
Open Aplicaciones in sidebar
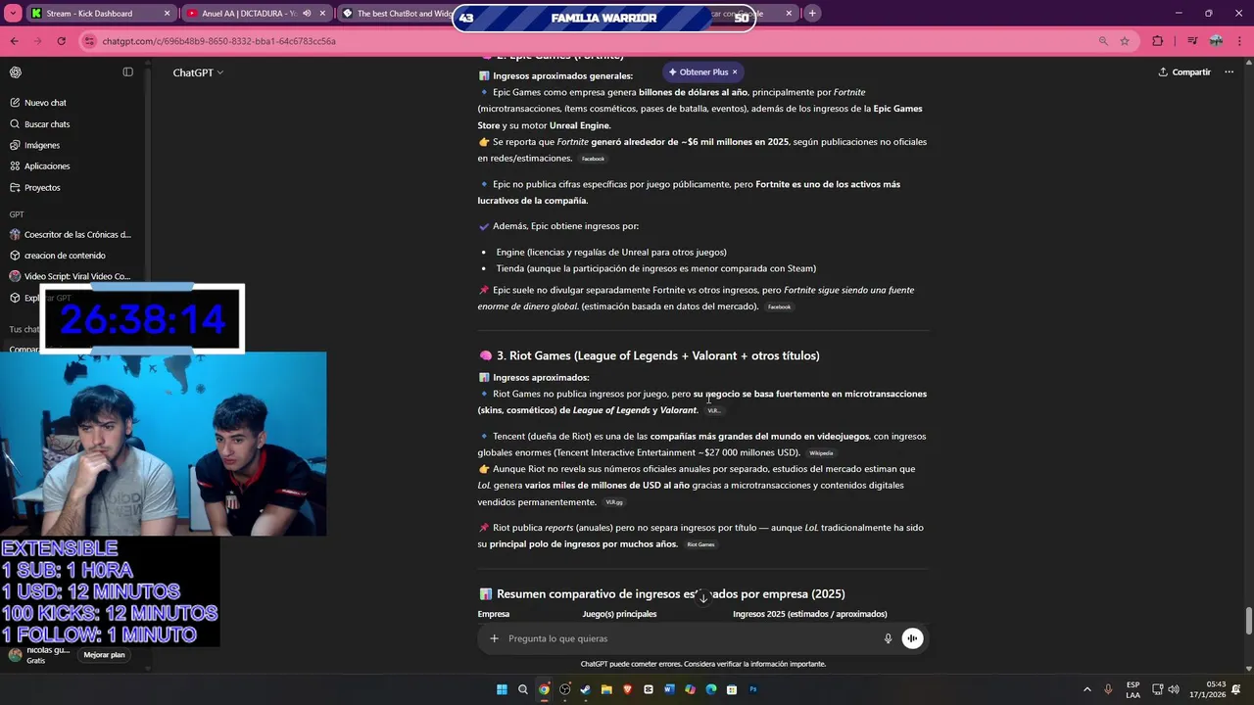[47, 166]
